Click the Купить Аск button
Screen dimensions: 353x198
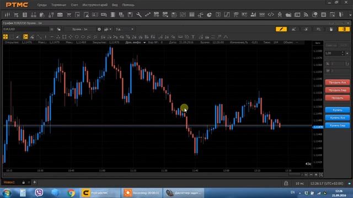[x=338, y=118]
